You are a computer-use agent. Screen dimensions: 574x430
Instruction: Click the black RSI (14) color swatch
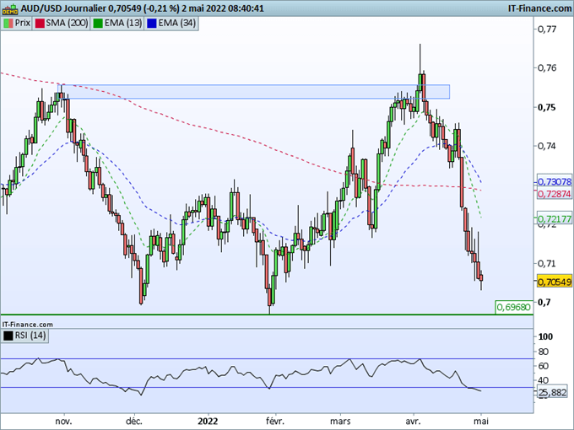coord(8,336)
